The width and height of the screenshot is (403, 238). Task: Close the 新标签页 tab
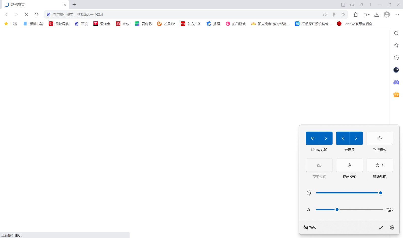point(65,5)
